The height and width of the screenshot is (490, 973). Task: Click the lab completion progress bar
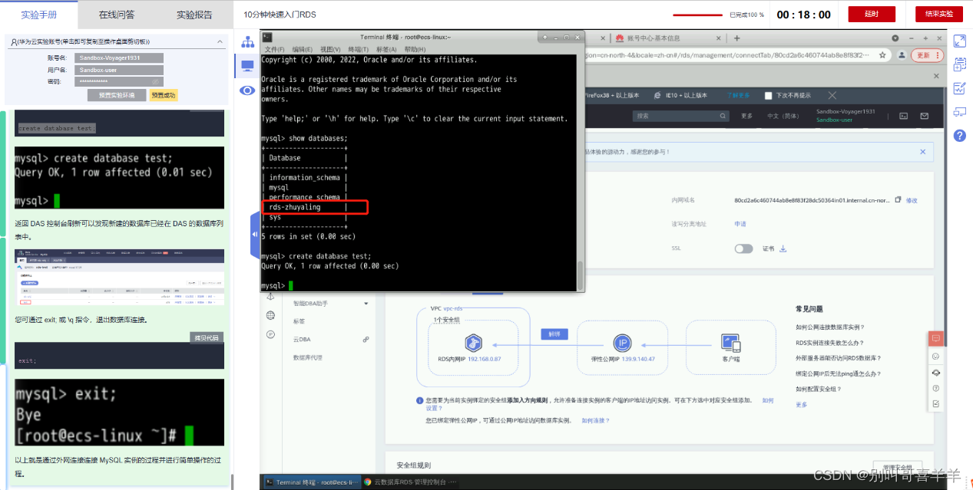pos(697,15)
